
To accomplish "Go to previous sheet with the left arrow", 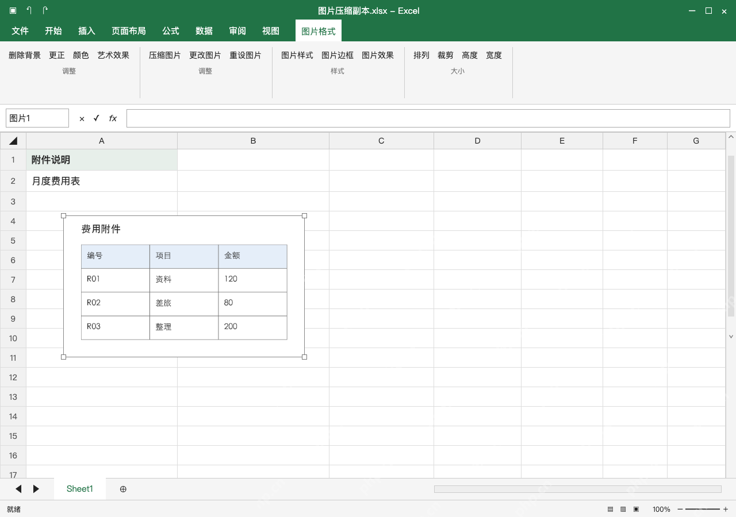I will [18, 489].
